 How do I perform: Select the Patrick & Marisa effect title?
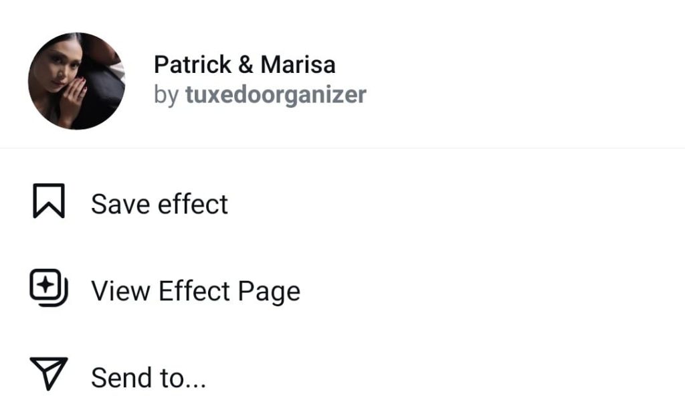tap(245, 65)
